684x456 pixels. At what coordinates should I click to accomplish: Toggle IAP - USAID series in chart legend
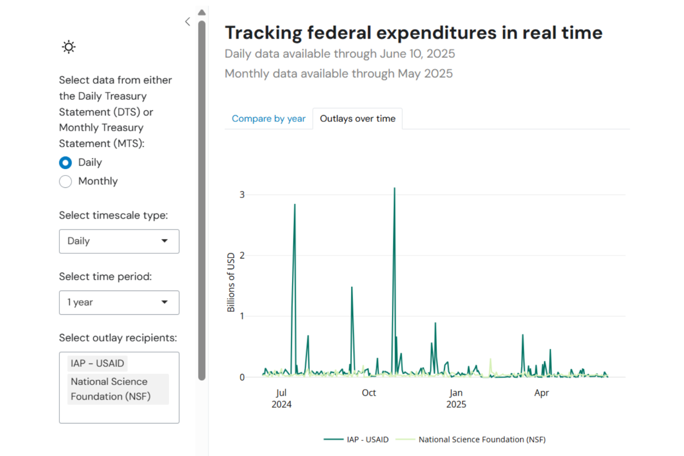tap(367, 440)
